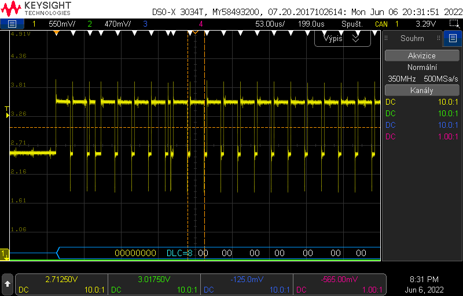Image resolution: width=463 pixels, height=296 pixels.
Task: Click the Akvizice section header
Action: pyautogui.click(x=422, y=55)
